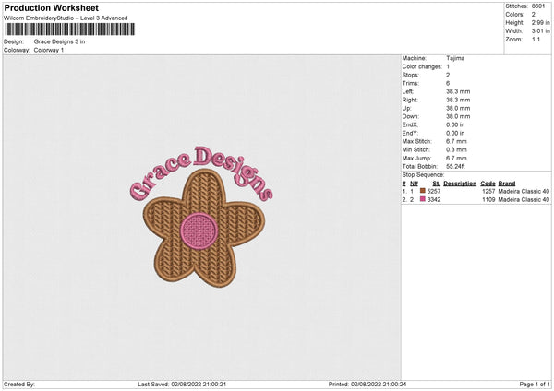
Task: Click the Max Jump value 6.7 mm
Action: point(456,158)
